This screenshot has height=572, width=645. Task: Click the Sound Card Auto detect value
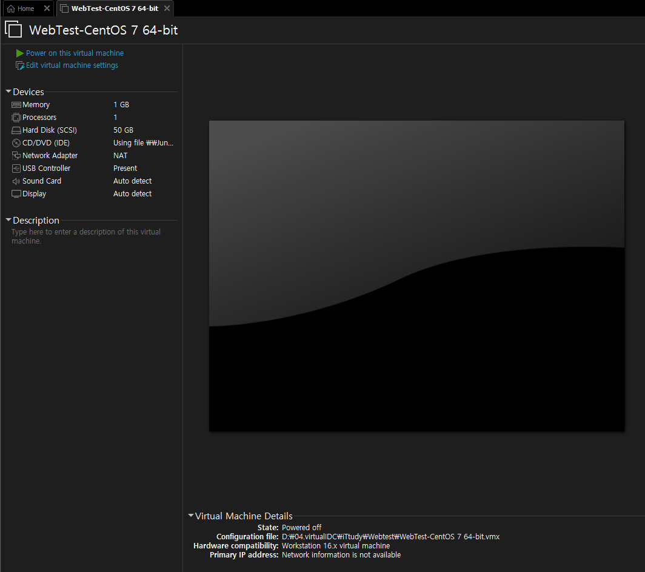click(x=132, y=181)
